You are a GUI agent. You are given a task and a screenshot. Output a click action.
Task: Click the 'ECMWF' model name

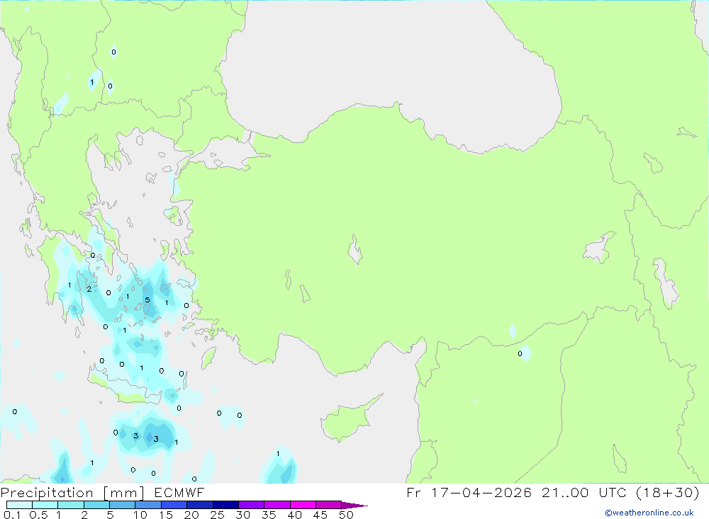point(179,492)
